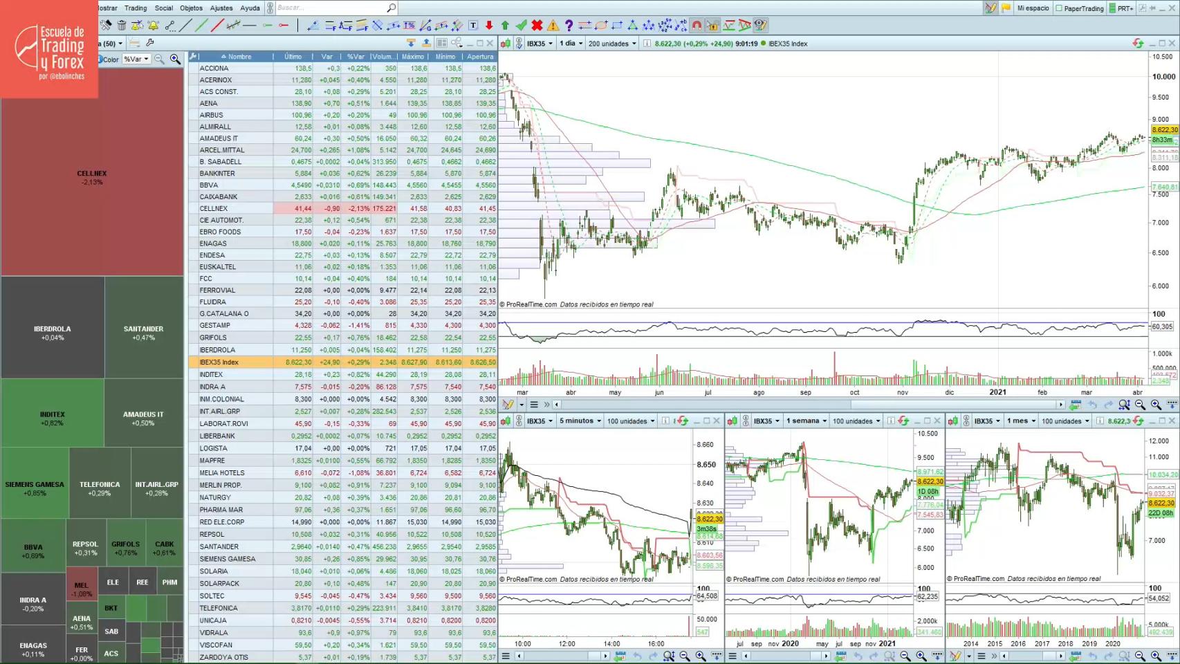Sort list by Apertura column header
The image size is (1180, 664).
click(x=480, y=57)
